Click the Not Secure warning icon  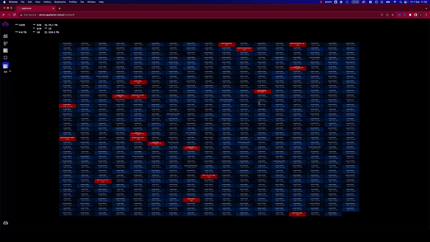point(21,15)
